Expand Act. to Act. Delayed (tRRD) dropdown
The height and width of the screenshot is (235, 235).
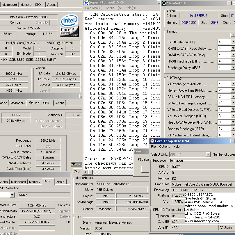click(x=233, y=115)
